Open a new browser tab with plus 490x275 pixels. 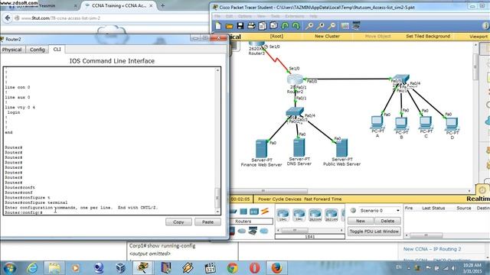(162, 5)
